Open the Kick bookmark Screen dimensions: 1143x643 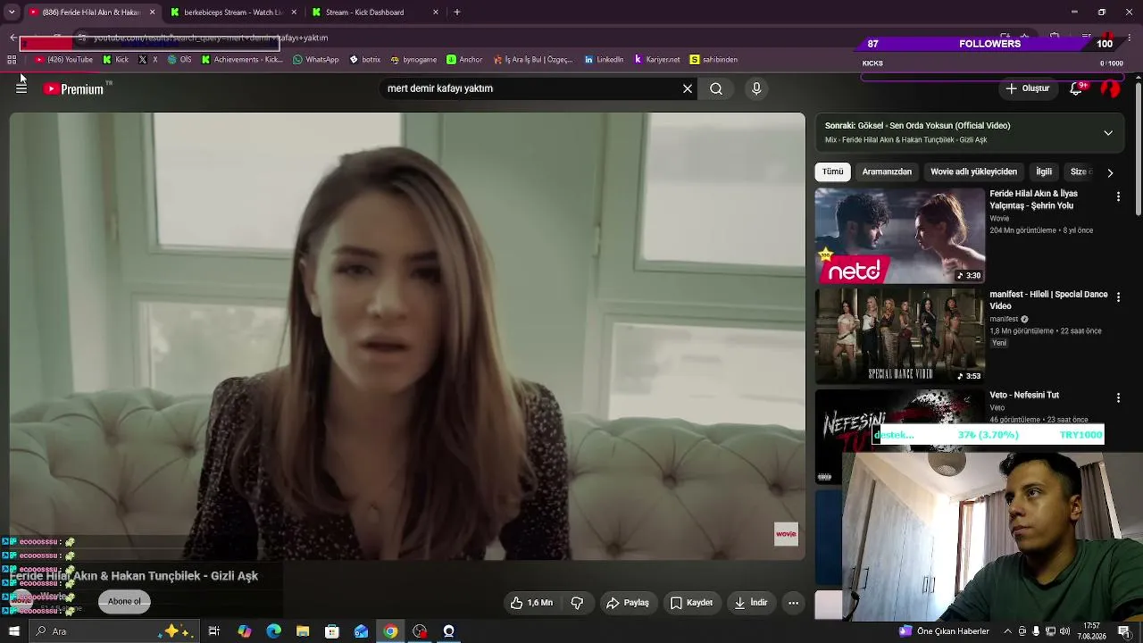pyautogui.click(x=115, y=60)
